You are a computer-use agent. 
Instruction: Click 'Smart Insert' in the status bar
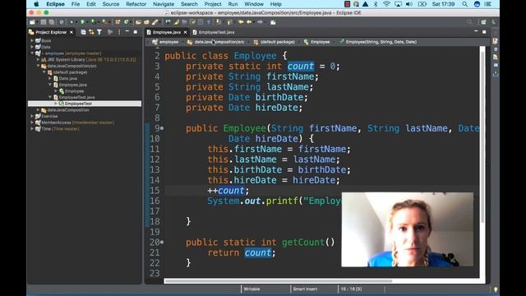(x=305, y=289)
